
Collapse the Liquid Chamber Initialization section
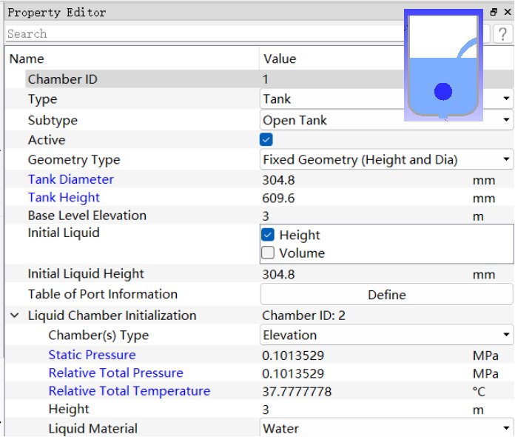14,316
